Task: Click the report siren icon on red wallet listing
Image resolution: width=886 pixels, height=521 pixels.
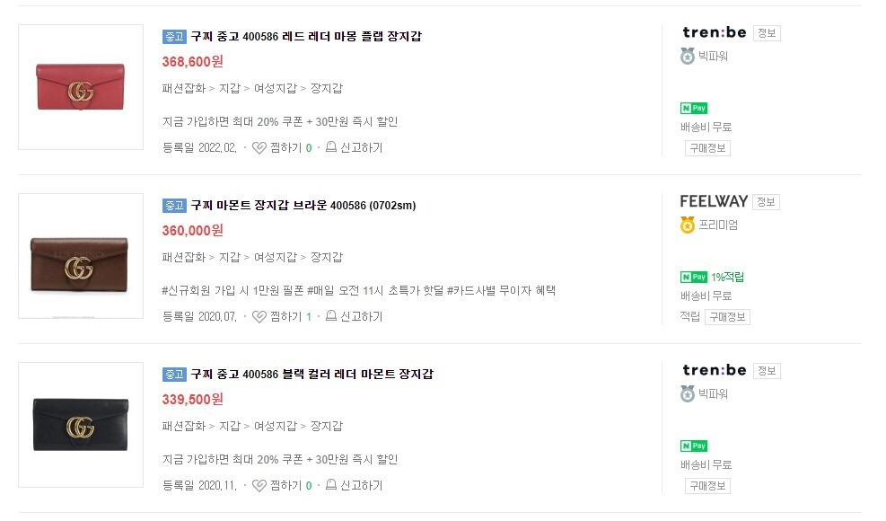Action: click(331, 147)
